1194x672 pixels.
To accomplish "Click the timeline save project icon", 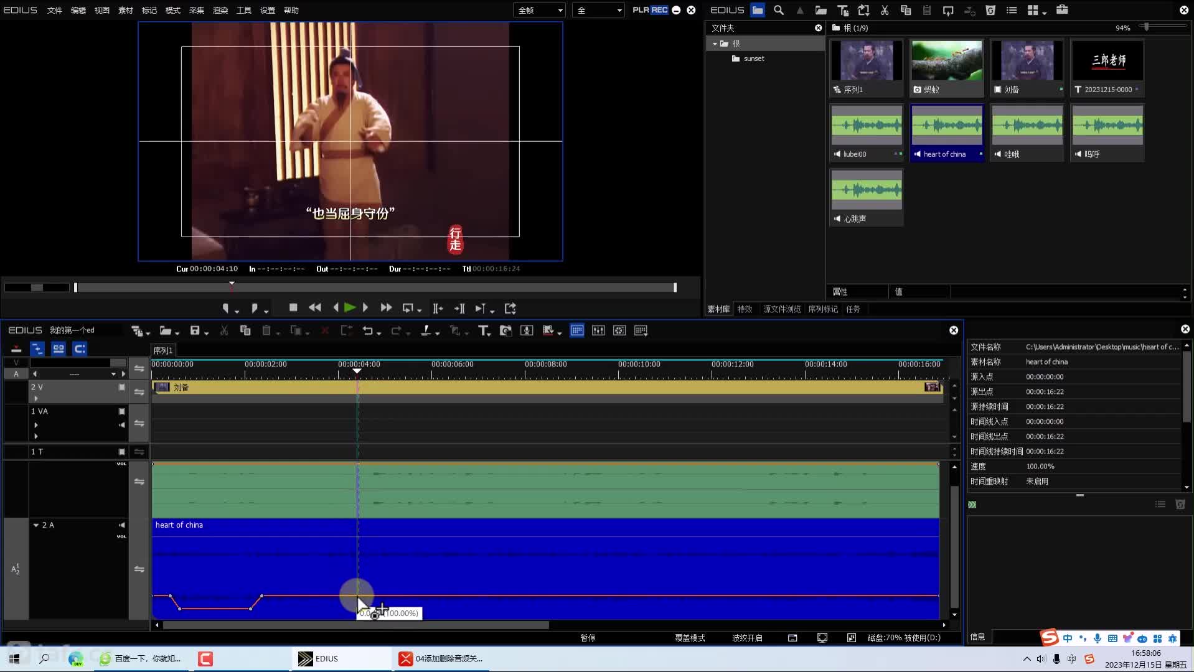I will (x=195, y=330).
